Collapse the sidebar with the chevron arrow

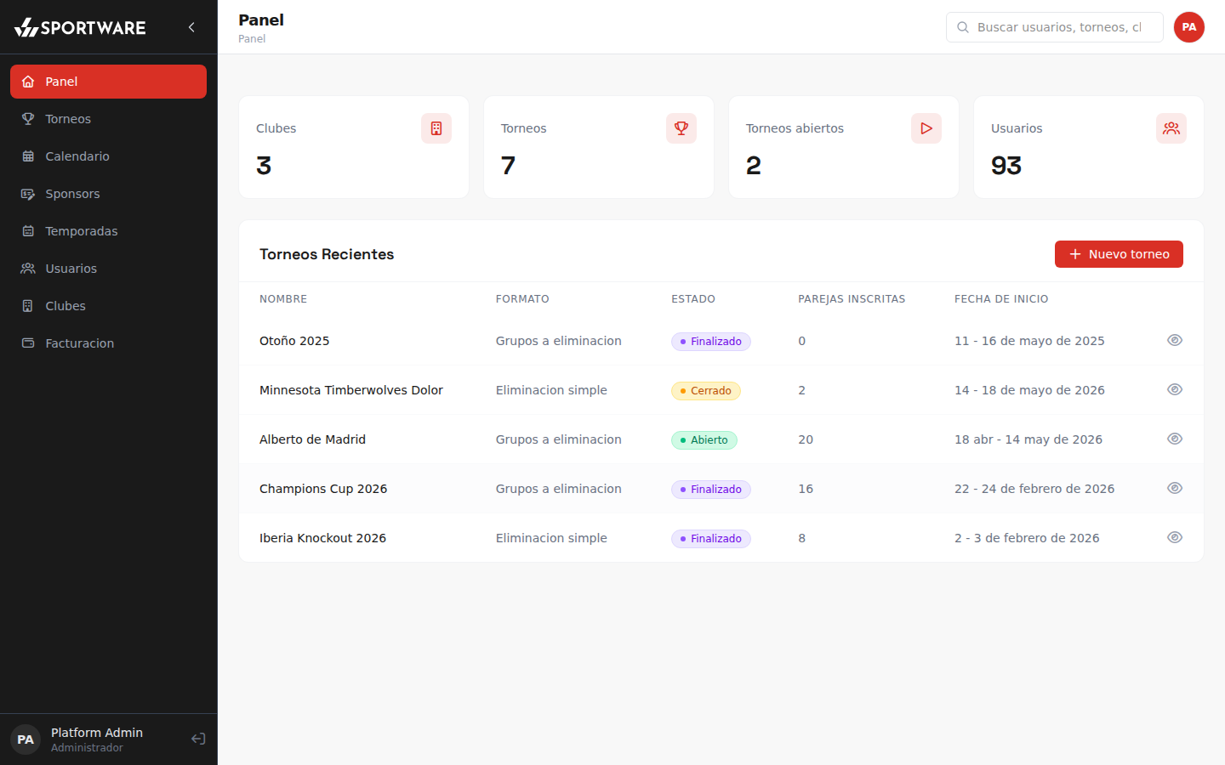[191, 27]
